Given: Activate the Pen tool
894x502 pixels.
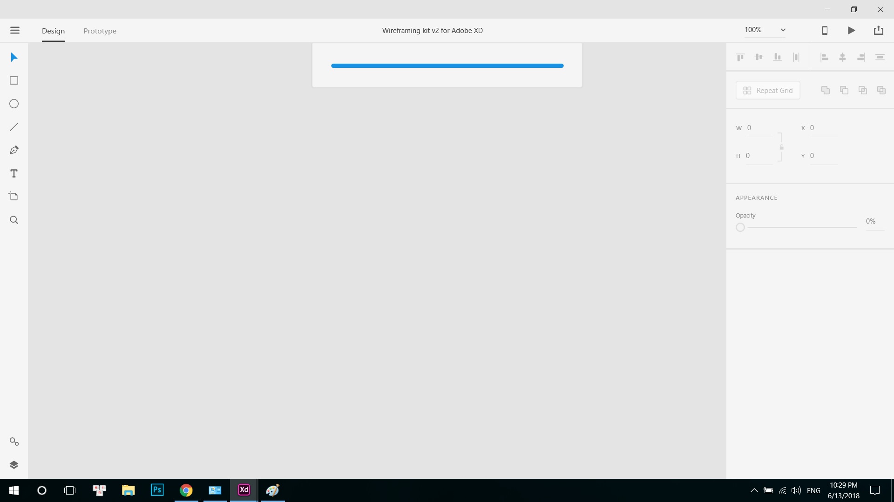Looking at the screenshot, I should (14, 150).
